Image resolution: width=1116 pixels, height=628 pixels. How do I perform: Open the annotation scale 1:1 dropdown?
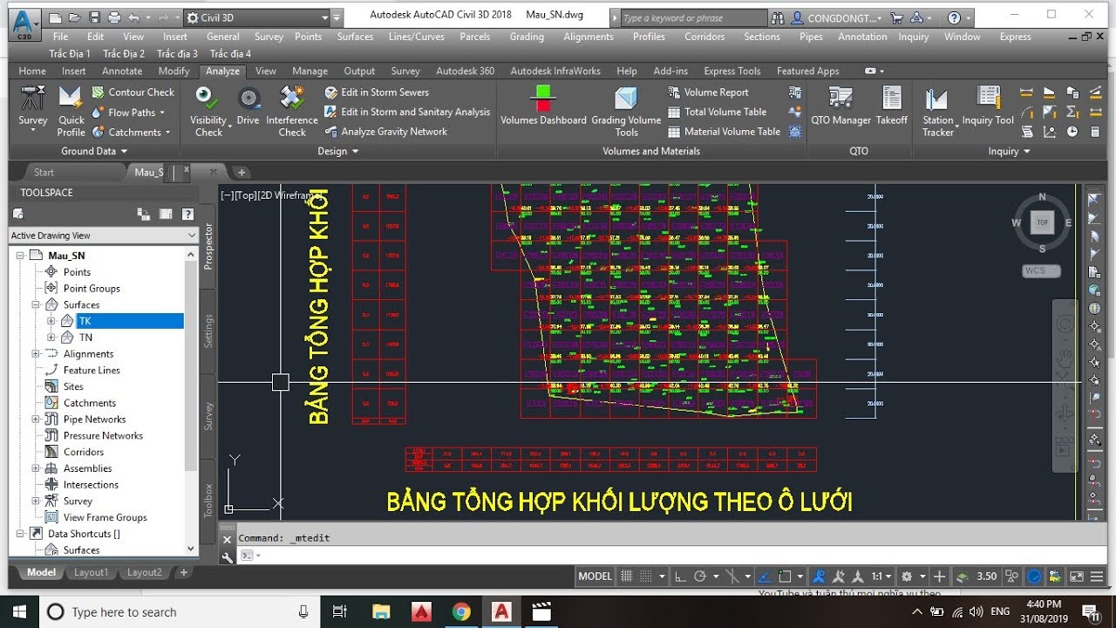coord(881,577)
